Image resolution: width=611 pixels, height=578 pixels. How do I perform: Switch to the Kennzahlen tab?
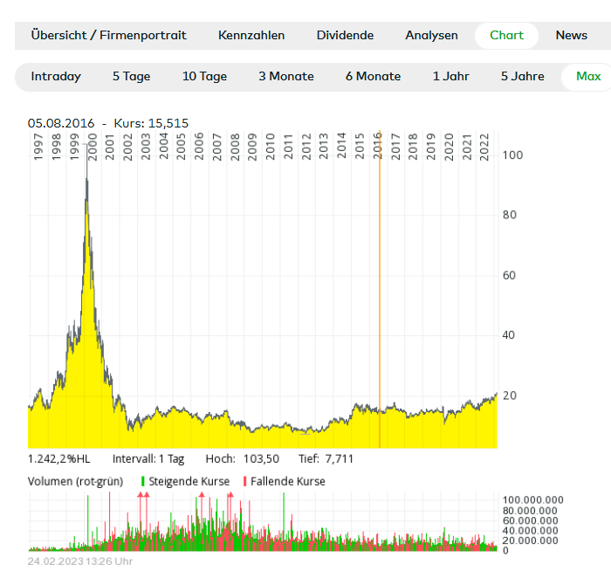(251, 36)
